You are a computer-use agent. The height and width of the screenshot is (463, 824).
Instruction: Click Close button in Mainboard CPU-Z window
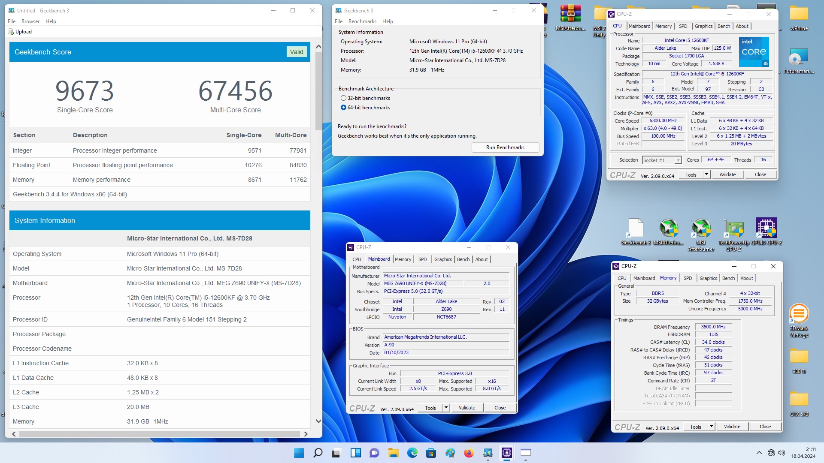pos(500,408)
